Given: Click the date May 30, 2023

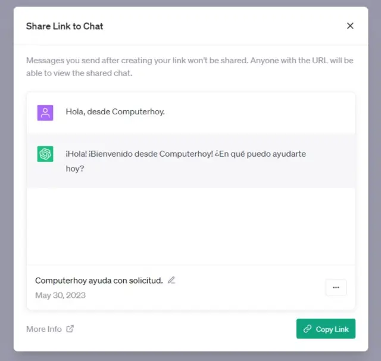Looking at the screenshot, I should [60, 295].
